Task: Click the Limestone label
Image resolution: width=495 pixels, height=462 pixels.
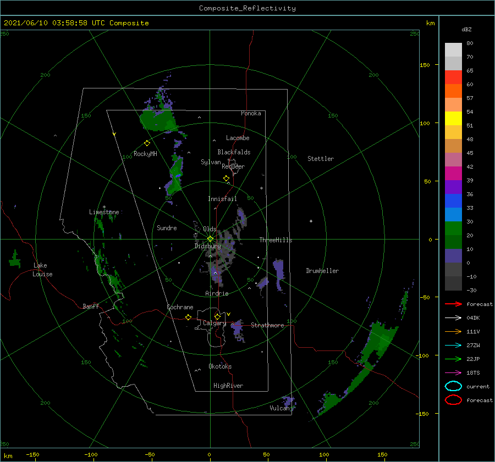Action: 104,212
